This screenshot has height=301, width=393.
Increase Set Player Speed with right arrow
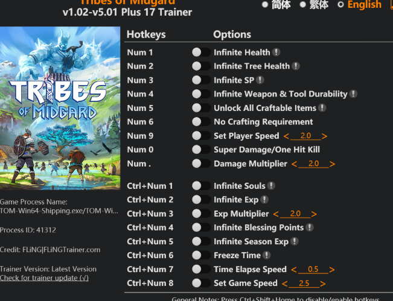coord(324,136)
